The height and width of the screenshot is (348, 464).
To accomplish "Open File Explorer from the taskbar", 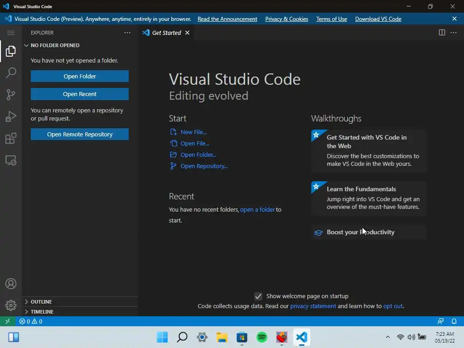I will pos(222,337).
